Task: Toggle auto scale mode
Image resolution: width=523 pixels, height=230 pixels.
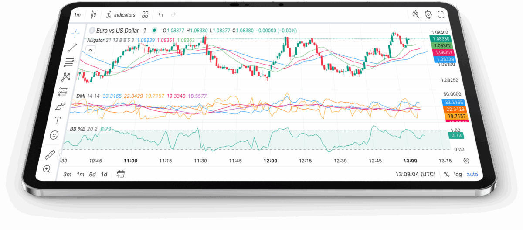Action: (472, 174)
